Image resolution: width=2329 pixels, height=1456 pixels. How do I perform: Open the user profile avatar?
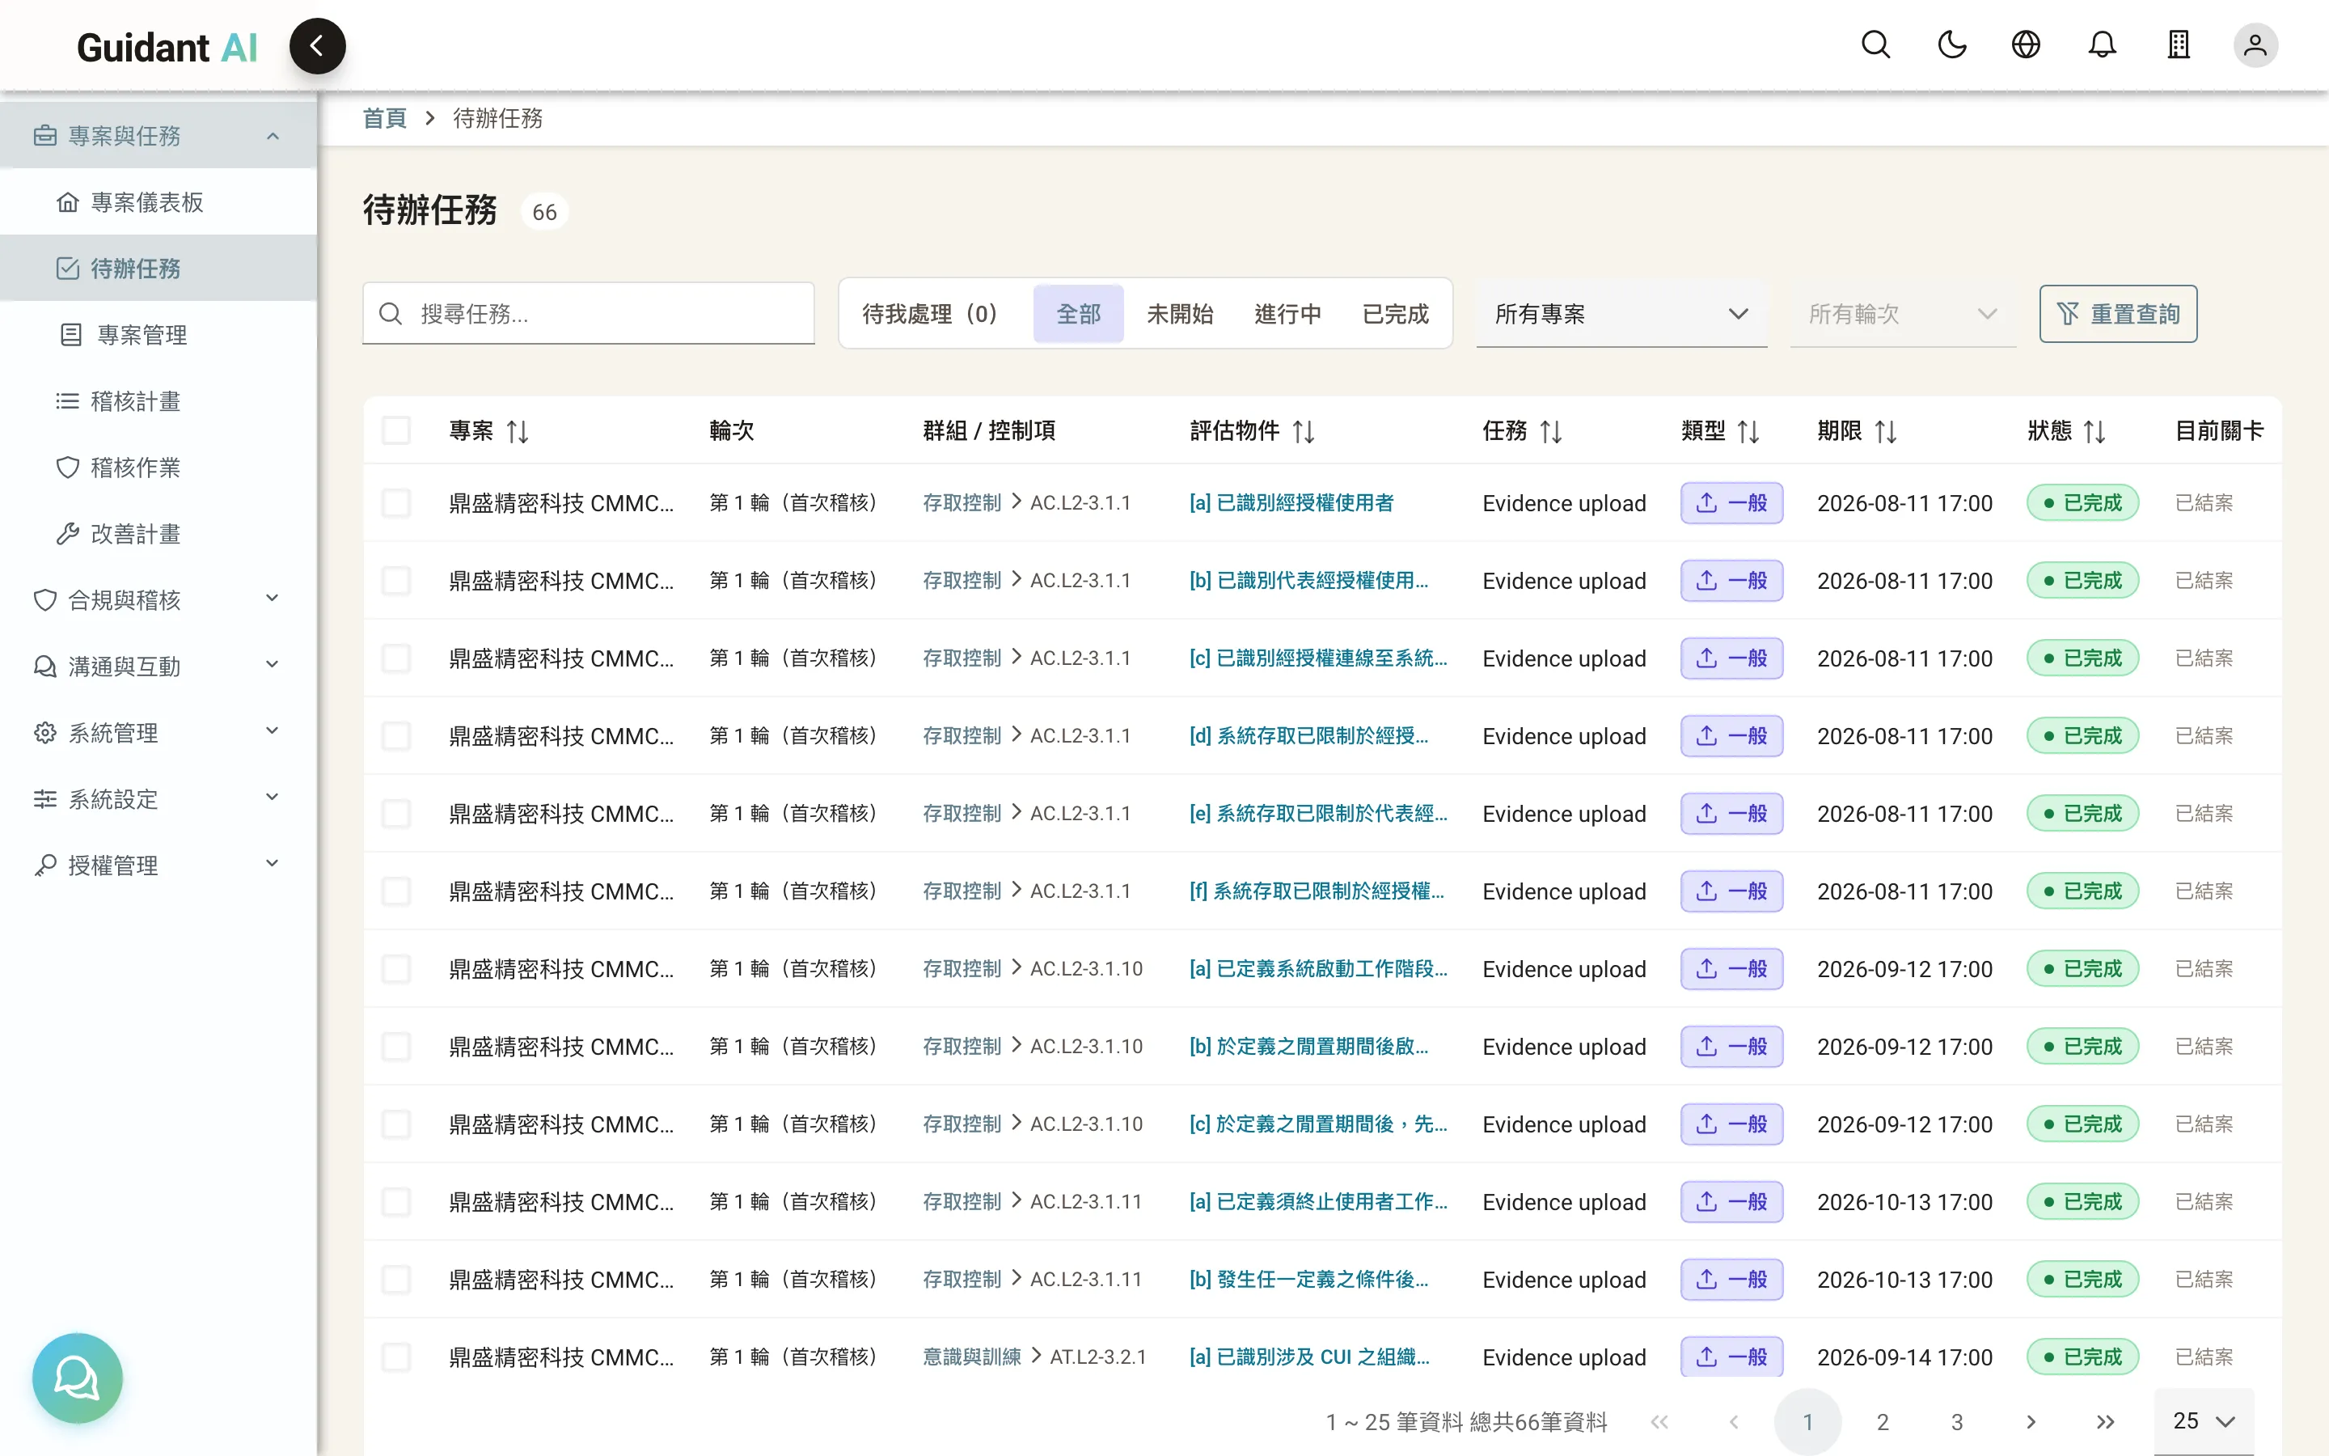(x=2255, y=45)
